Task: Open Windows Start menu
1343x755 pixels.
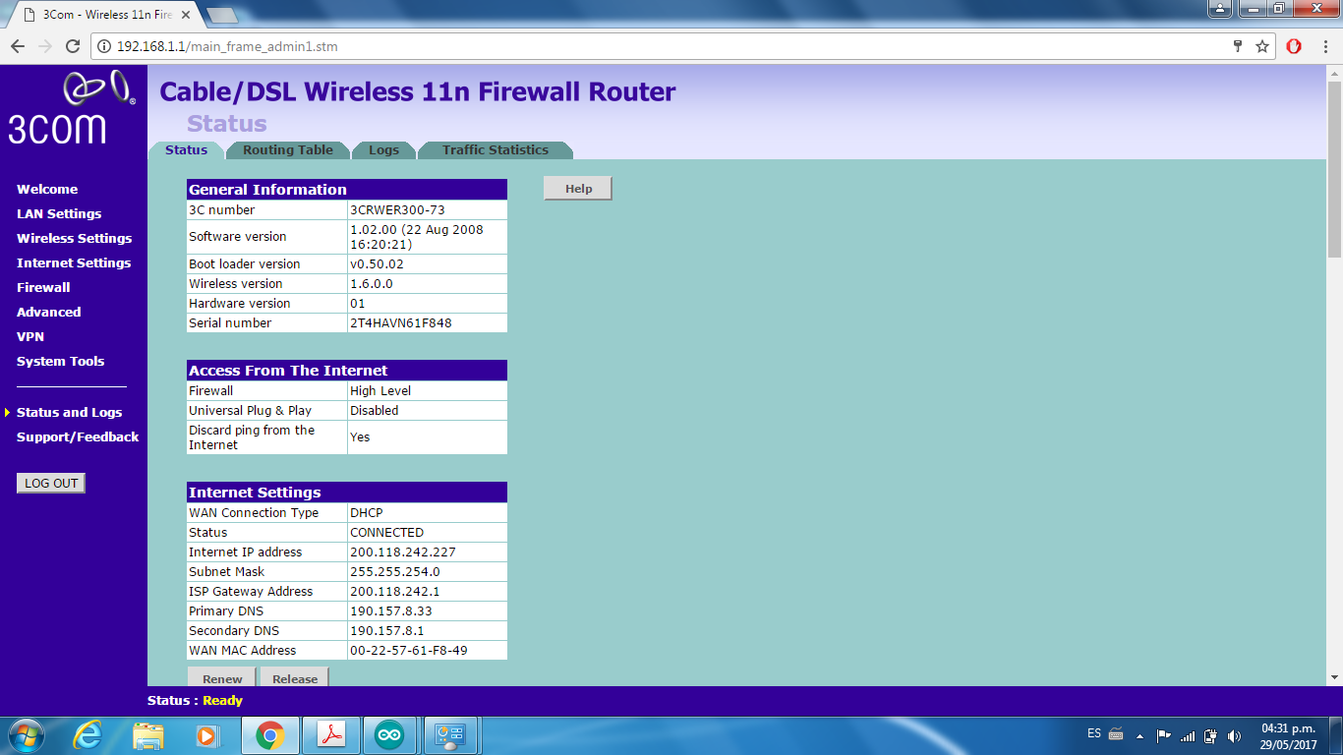Action: click(25, 734)
